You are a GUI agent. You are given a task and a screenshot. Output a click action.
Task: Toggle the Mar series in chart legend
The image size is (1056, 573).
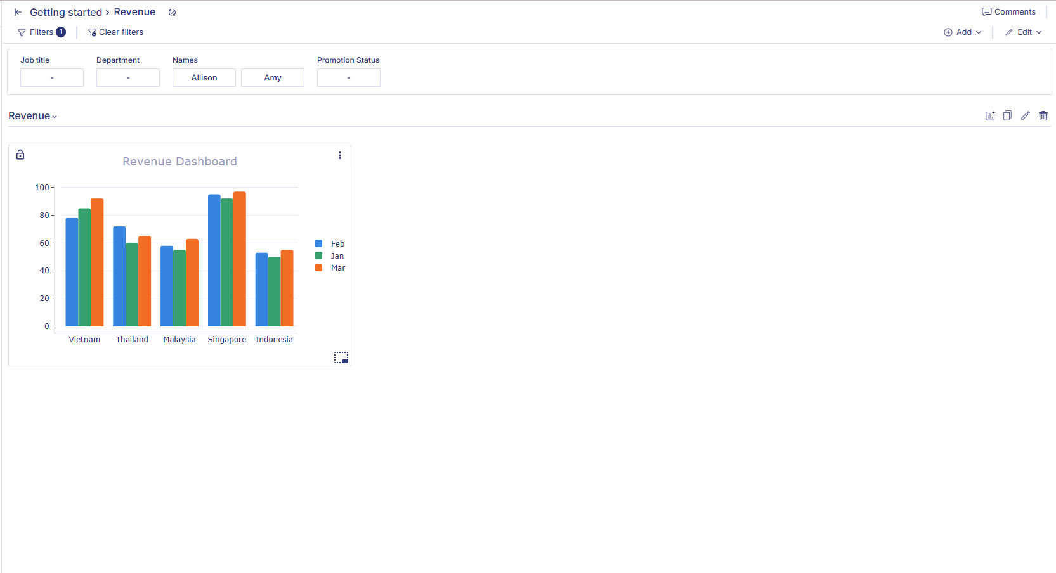click(330, 268)
